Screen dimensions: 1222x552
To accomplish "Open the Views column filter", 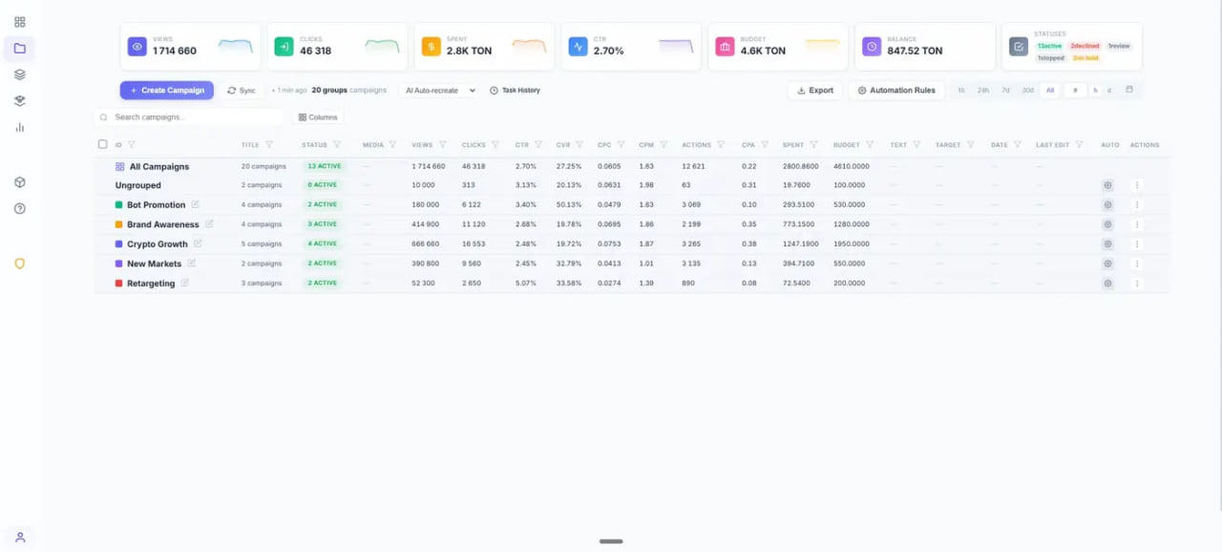I will point(443,145).
